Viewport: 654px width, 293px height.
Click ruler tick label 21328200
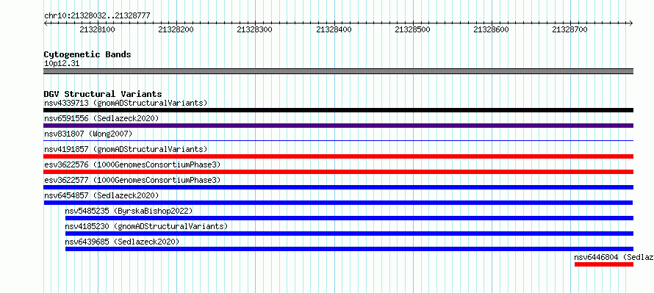point(176,29)
